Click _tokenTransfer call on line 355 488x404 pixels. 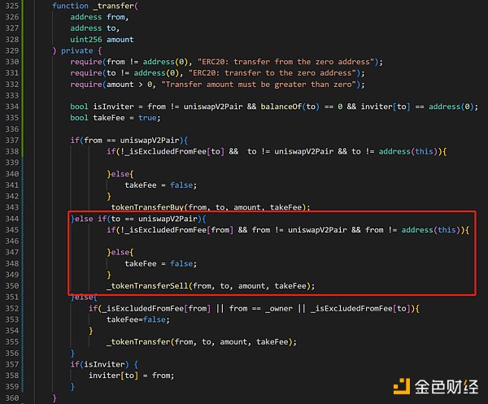[x=202, y=341]
